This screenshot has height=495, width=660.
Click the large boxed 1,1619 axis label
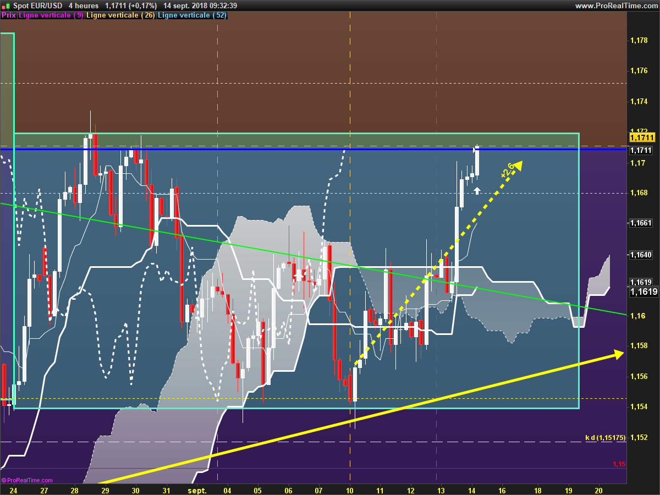pos(644,292)
